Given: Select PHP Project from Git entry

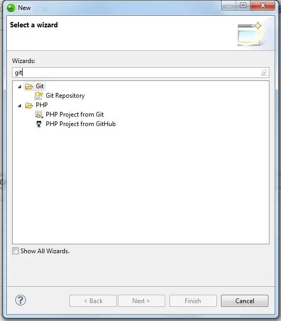Looking at the screenshot, I should click(75, 115).
